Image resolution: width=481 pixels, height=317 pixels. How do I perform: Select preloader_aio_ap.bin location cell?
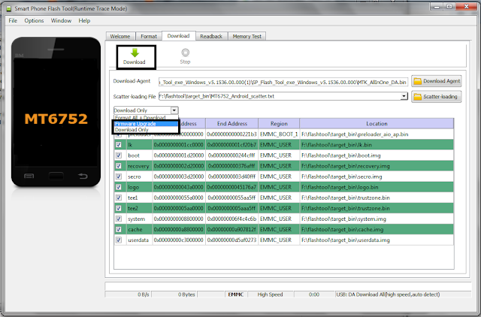pyautogui.click(x=377, y=134)
